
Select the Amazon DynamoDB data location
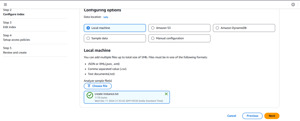(244, 28)
